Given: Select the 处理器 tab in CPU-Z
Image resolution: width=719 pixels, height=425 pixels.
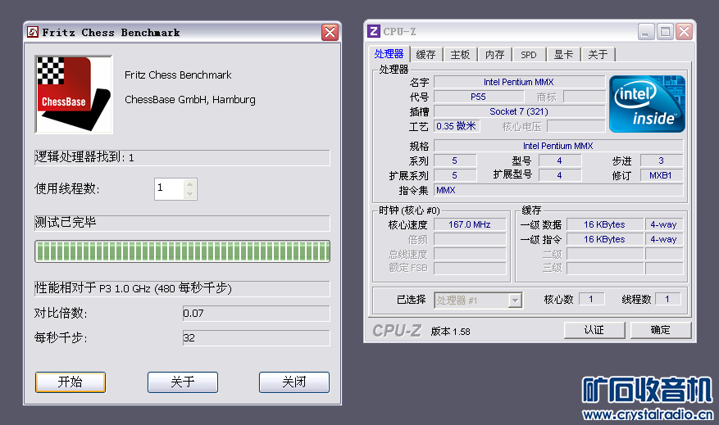Looking at the screenshot, I should coord(389,54).
